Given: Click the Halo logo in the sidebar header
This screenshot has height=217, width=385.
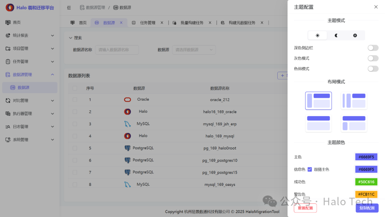Looking at the screenshot, I should point(10,7).
